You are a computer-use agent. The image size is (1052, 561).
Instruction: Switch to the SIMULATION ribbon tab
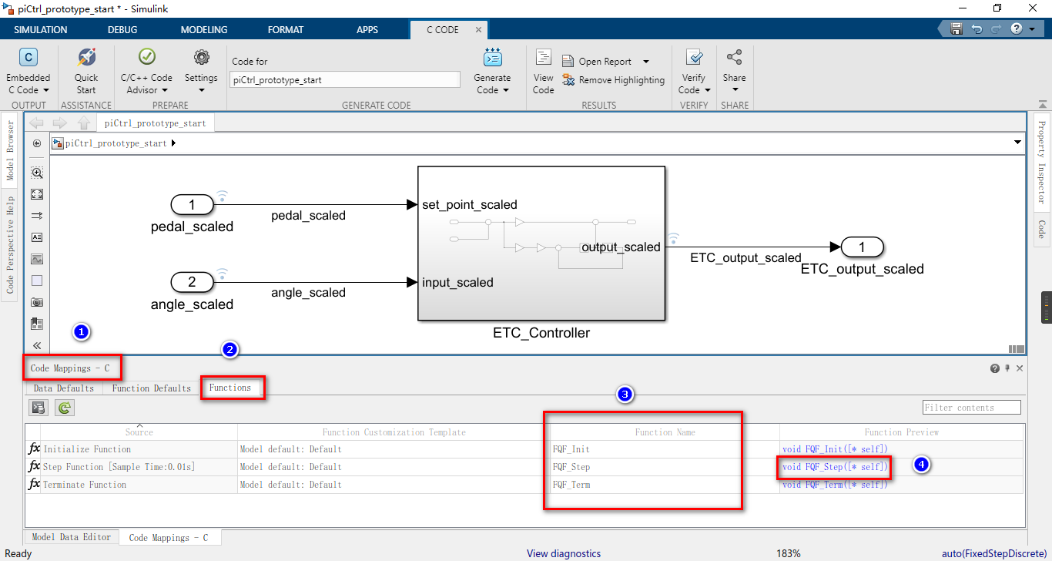[41, 30]
